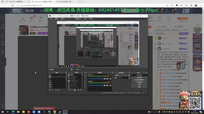
Task: Add a new scene with the plus icon
Action: pos(50,90)
